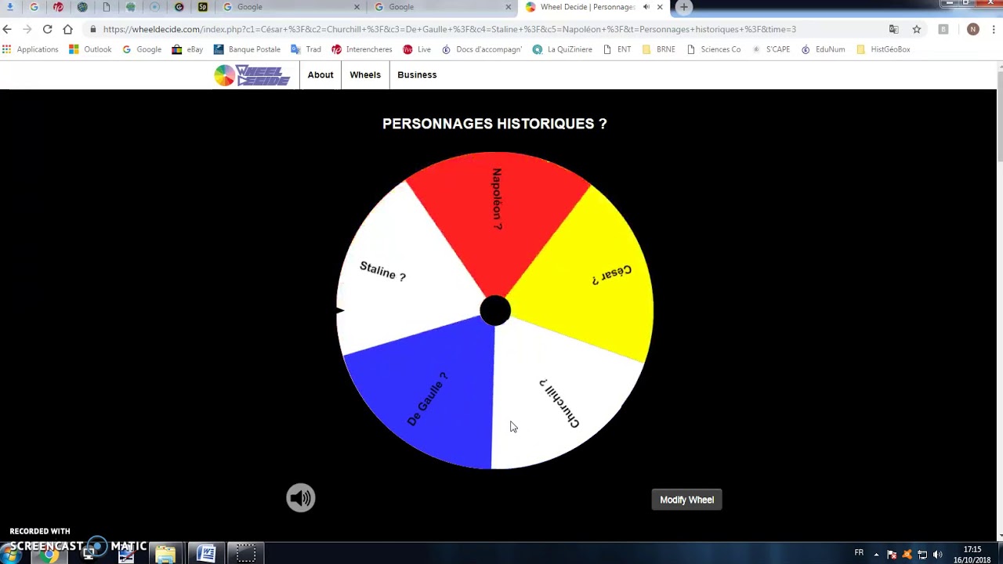Open the Wheels menu item
This screenshot has width=1003, height=564.
pyautogui.click(x=365, y=75)
